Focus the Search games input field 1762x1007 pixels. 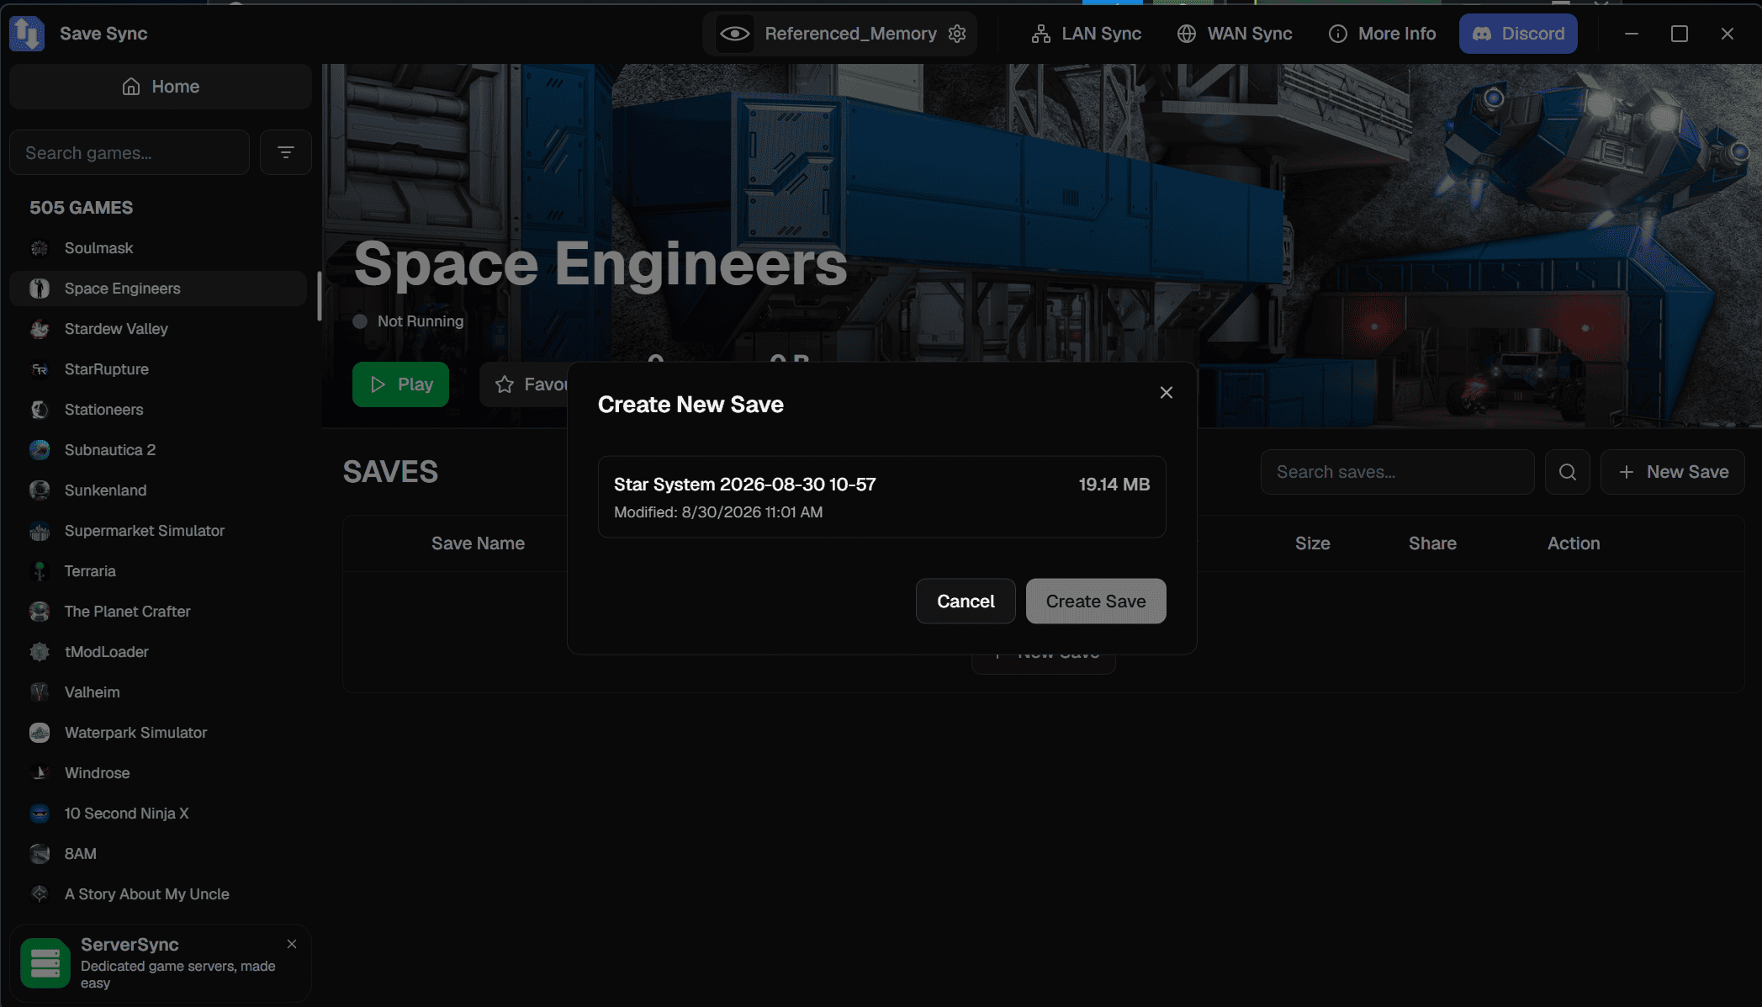point(130,153)
